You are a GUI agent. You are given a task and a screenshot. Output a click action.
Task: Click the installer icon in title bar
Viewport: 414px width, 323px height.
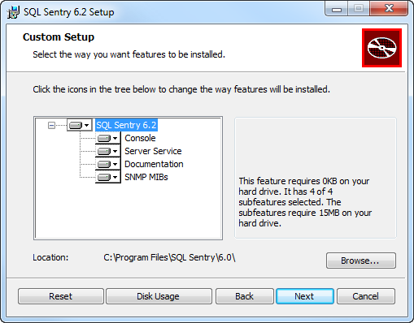(13, 12)
